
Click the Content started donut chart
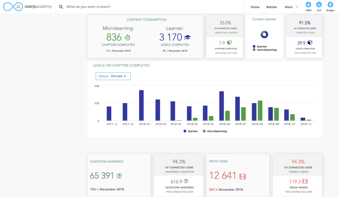264,34
